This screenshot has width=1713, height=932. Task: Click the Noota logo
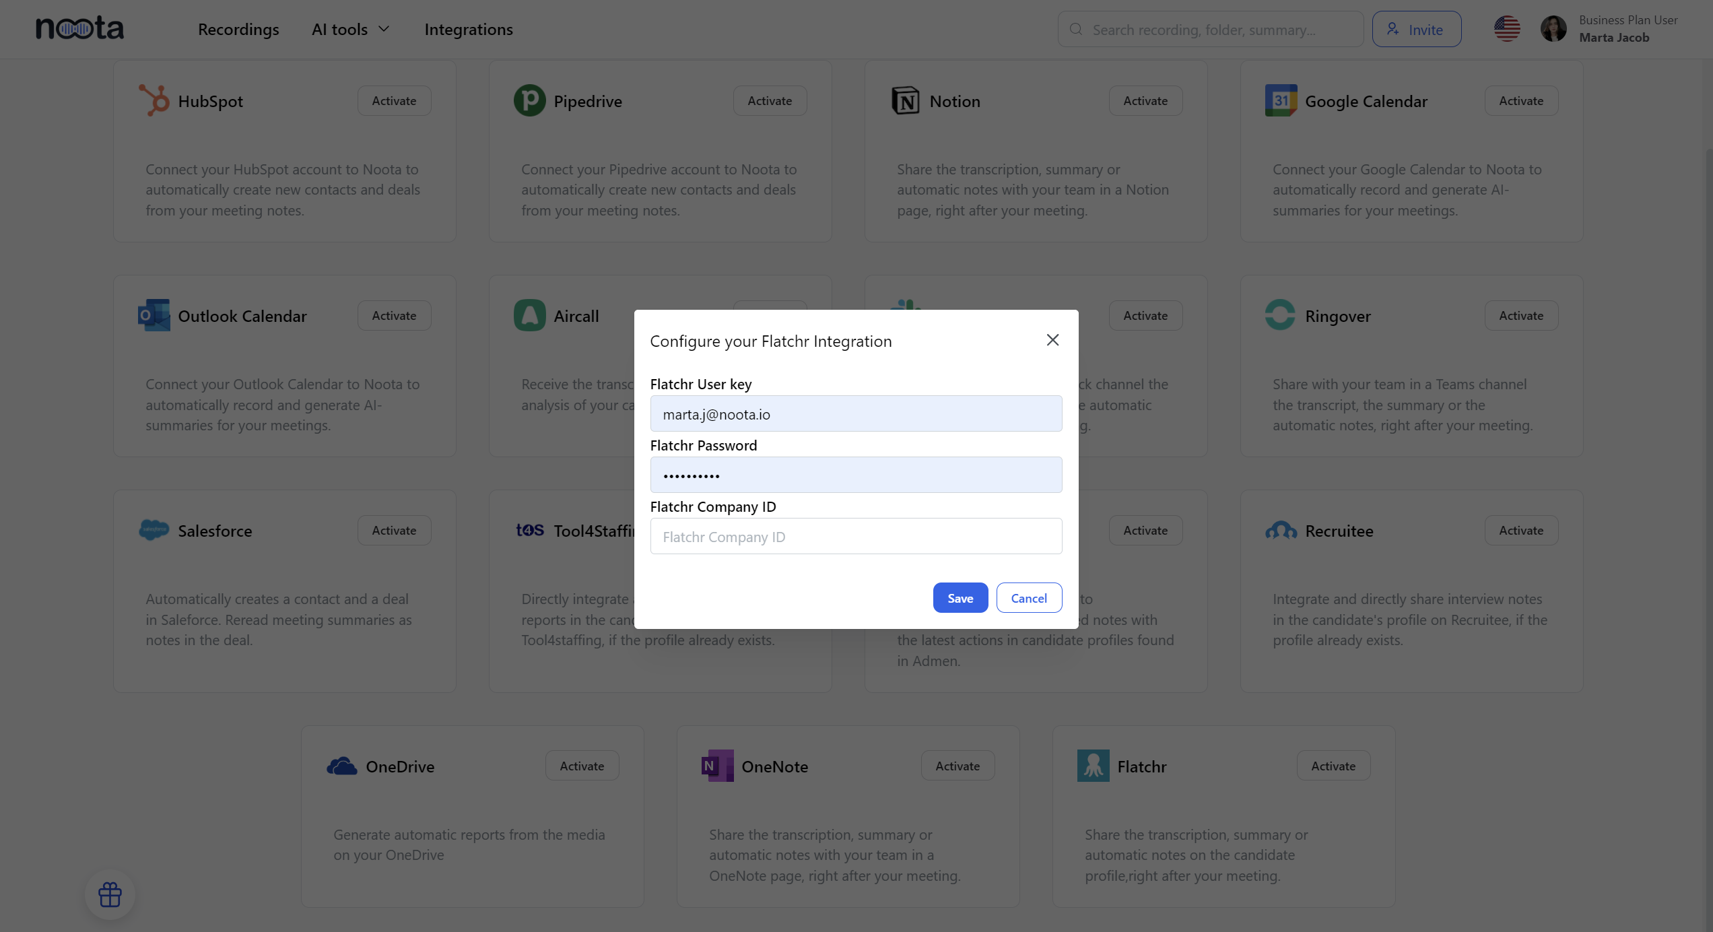pyautogui.click(x=79, y=28)
